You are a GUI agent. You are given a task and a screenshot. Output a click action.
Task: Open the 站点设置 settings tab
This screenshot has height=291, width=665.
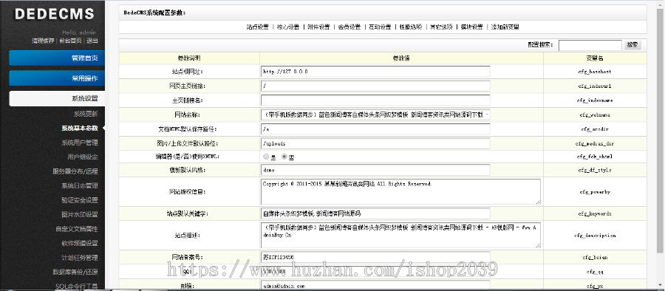257,27
